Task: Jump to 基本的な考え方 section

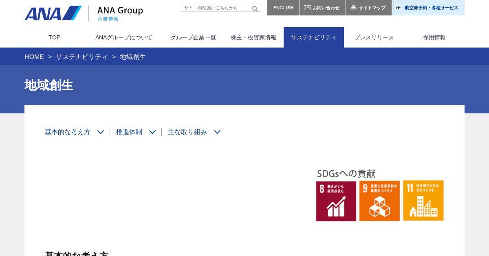Action: (68, 132)
